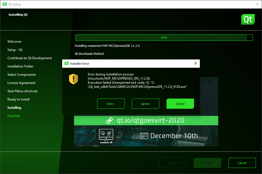
Task: Select the Welcome step in the sidebar
Action: pos(14,42)
